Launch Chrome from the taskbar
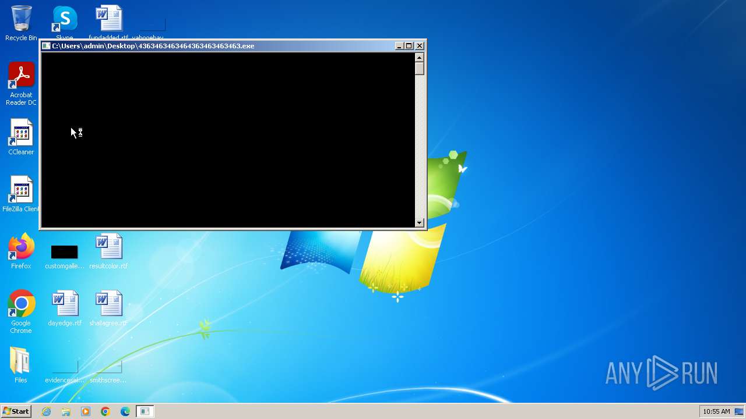 click(x=105, y=411)
